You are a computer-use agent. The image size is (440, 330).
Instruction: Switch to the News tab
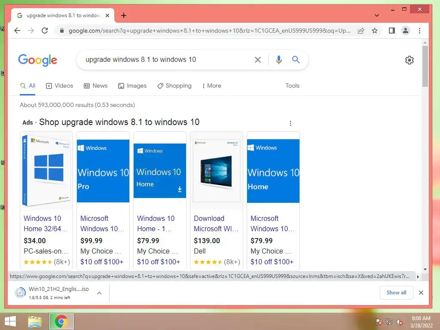(96, 86)
